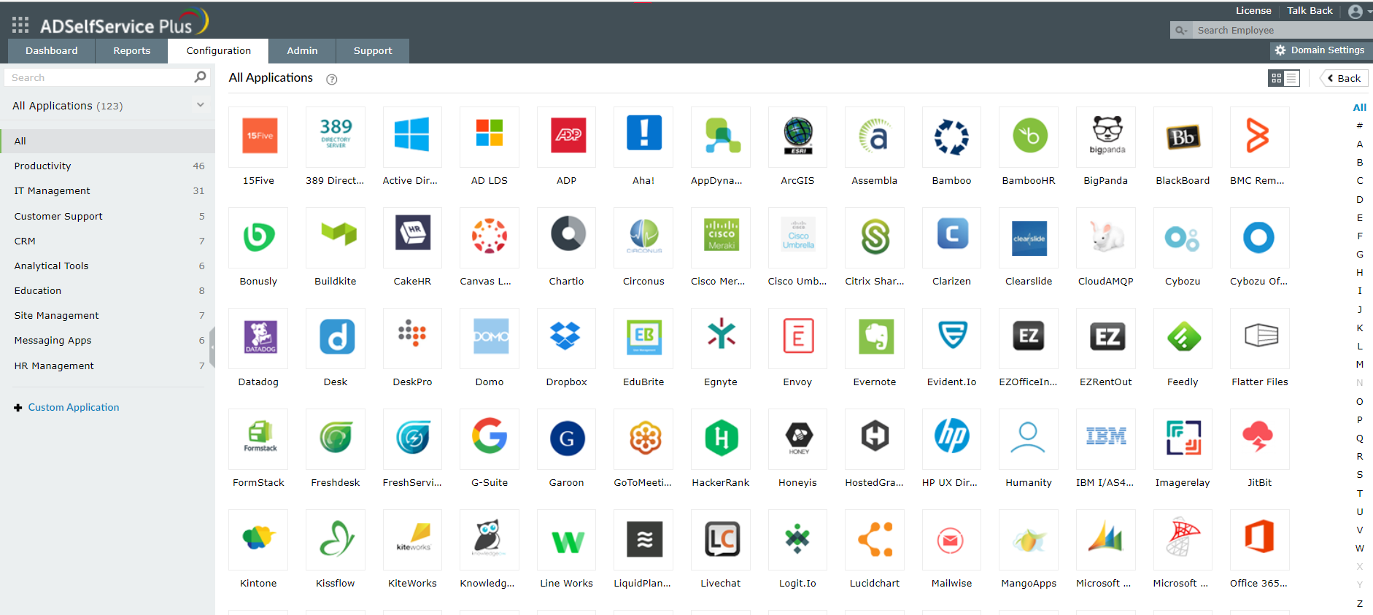Open the BlackBoard Bb icon

click(x=1183, y=136)
